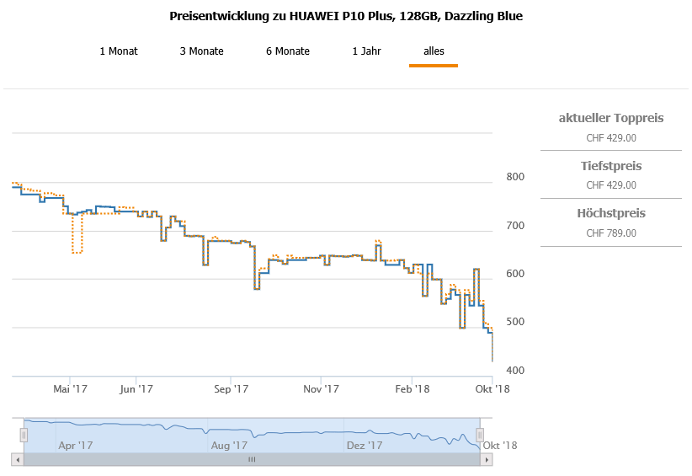
Task: Click the Höchstpreis value CHF 789.00
Action: 610,233
